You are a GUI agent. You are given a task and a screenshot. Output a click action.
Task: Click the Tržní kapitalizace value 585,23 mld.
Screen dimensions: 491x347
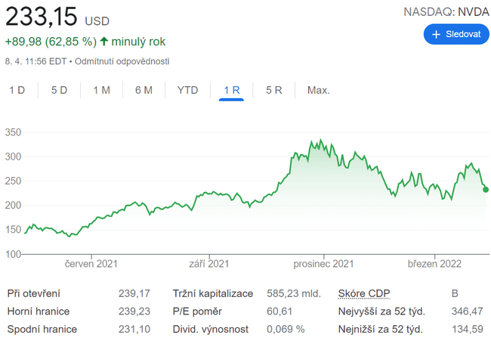294,293
